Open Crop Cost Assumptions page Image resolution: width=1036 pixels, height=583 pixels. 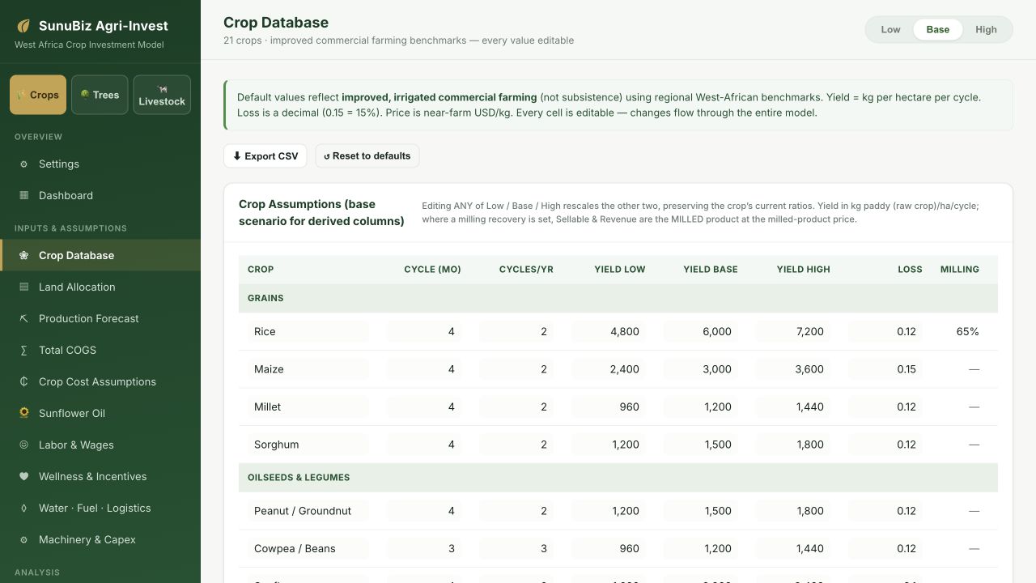(100, 382)
